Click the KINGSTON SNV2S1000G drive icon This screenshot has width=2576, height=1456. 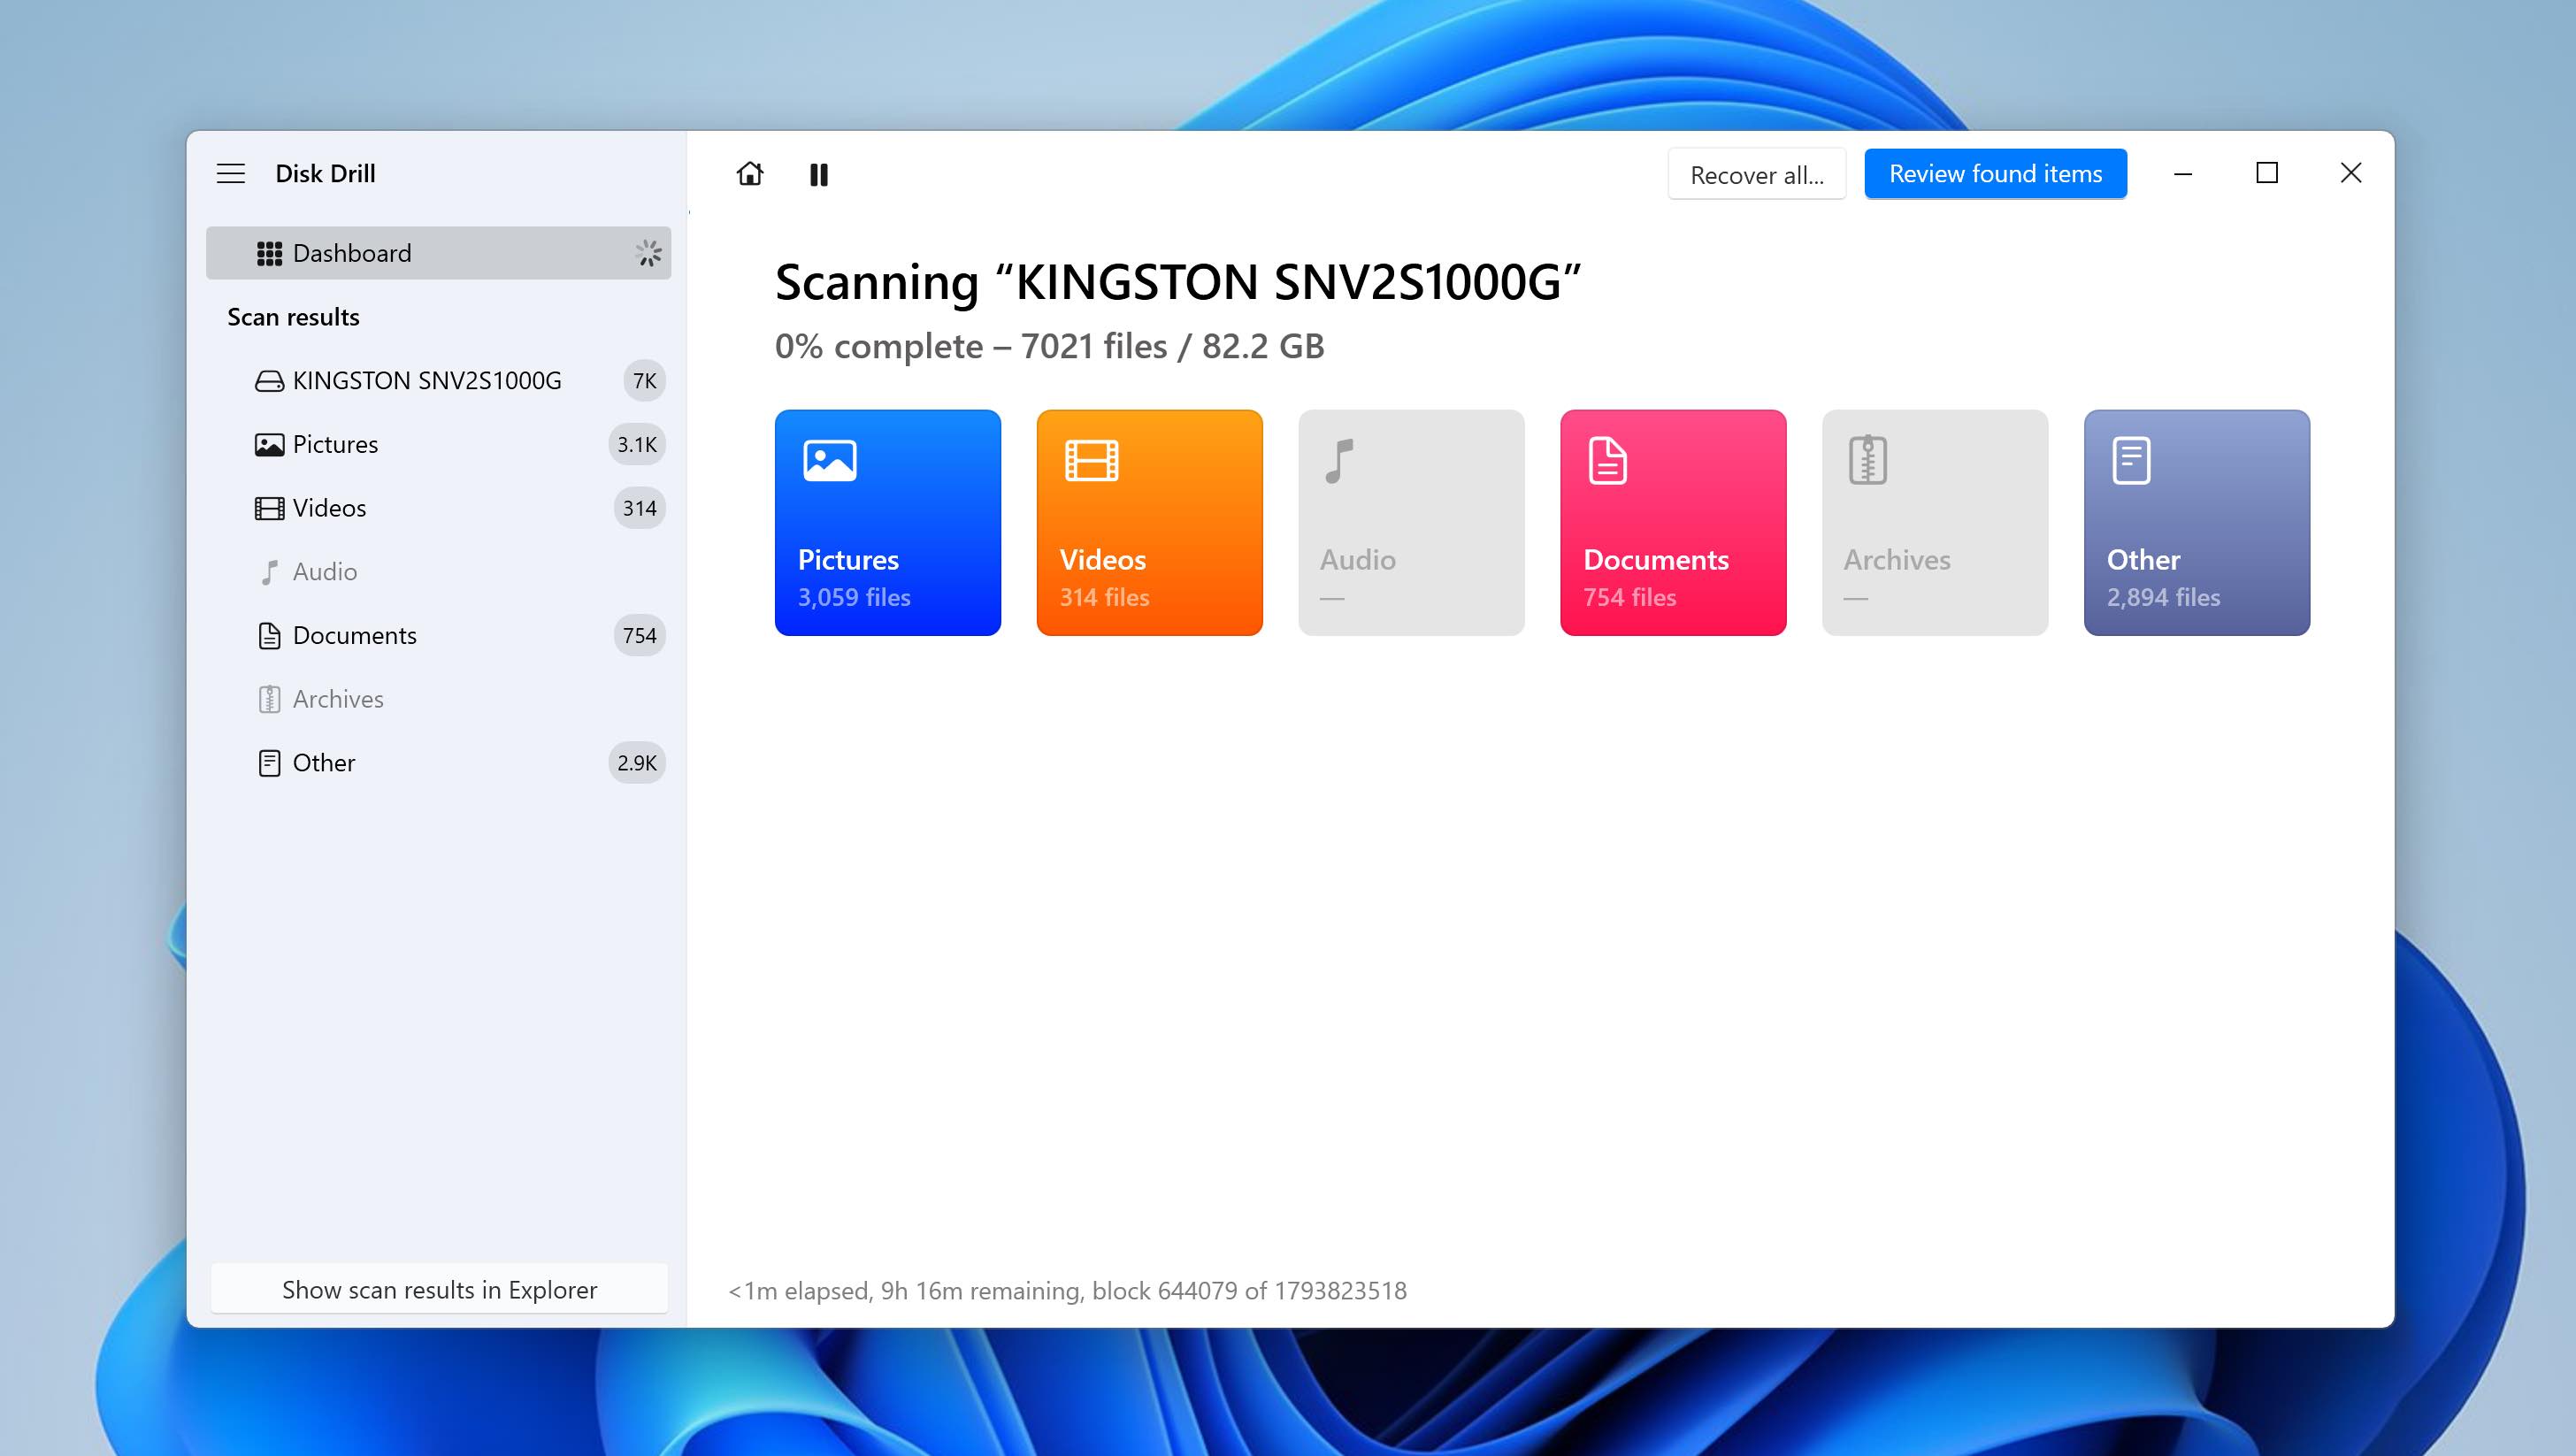pyautogui.click(x=268, y=380)
